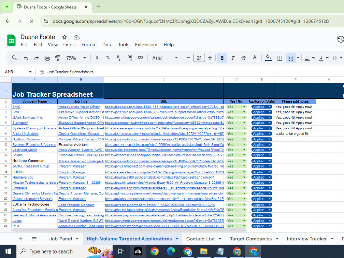Screen dimensions: 344x258
Task: Open Headquarters Action Officer job link
Action: click(79, 107)
